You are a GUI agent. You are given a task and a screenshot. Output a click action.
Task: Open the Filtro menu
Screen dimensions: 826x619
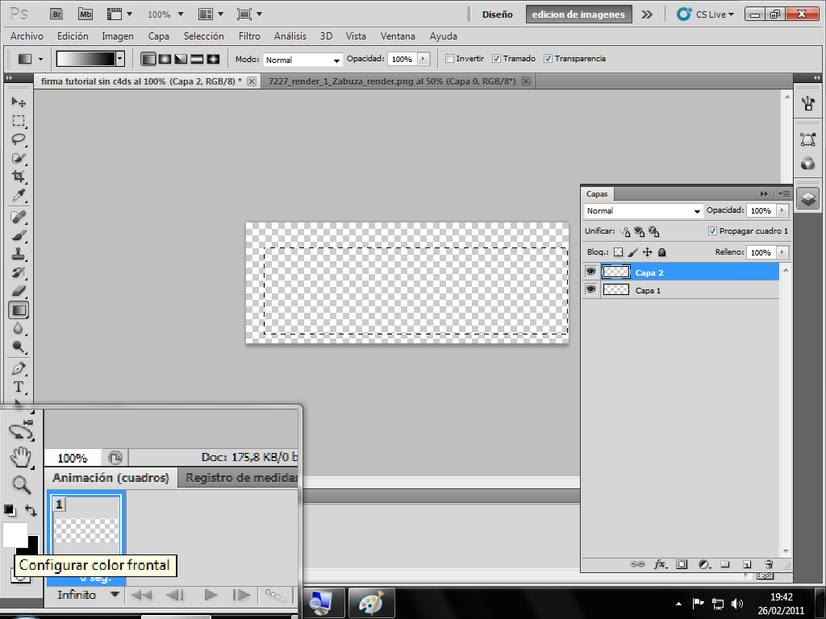coord(249,35)
